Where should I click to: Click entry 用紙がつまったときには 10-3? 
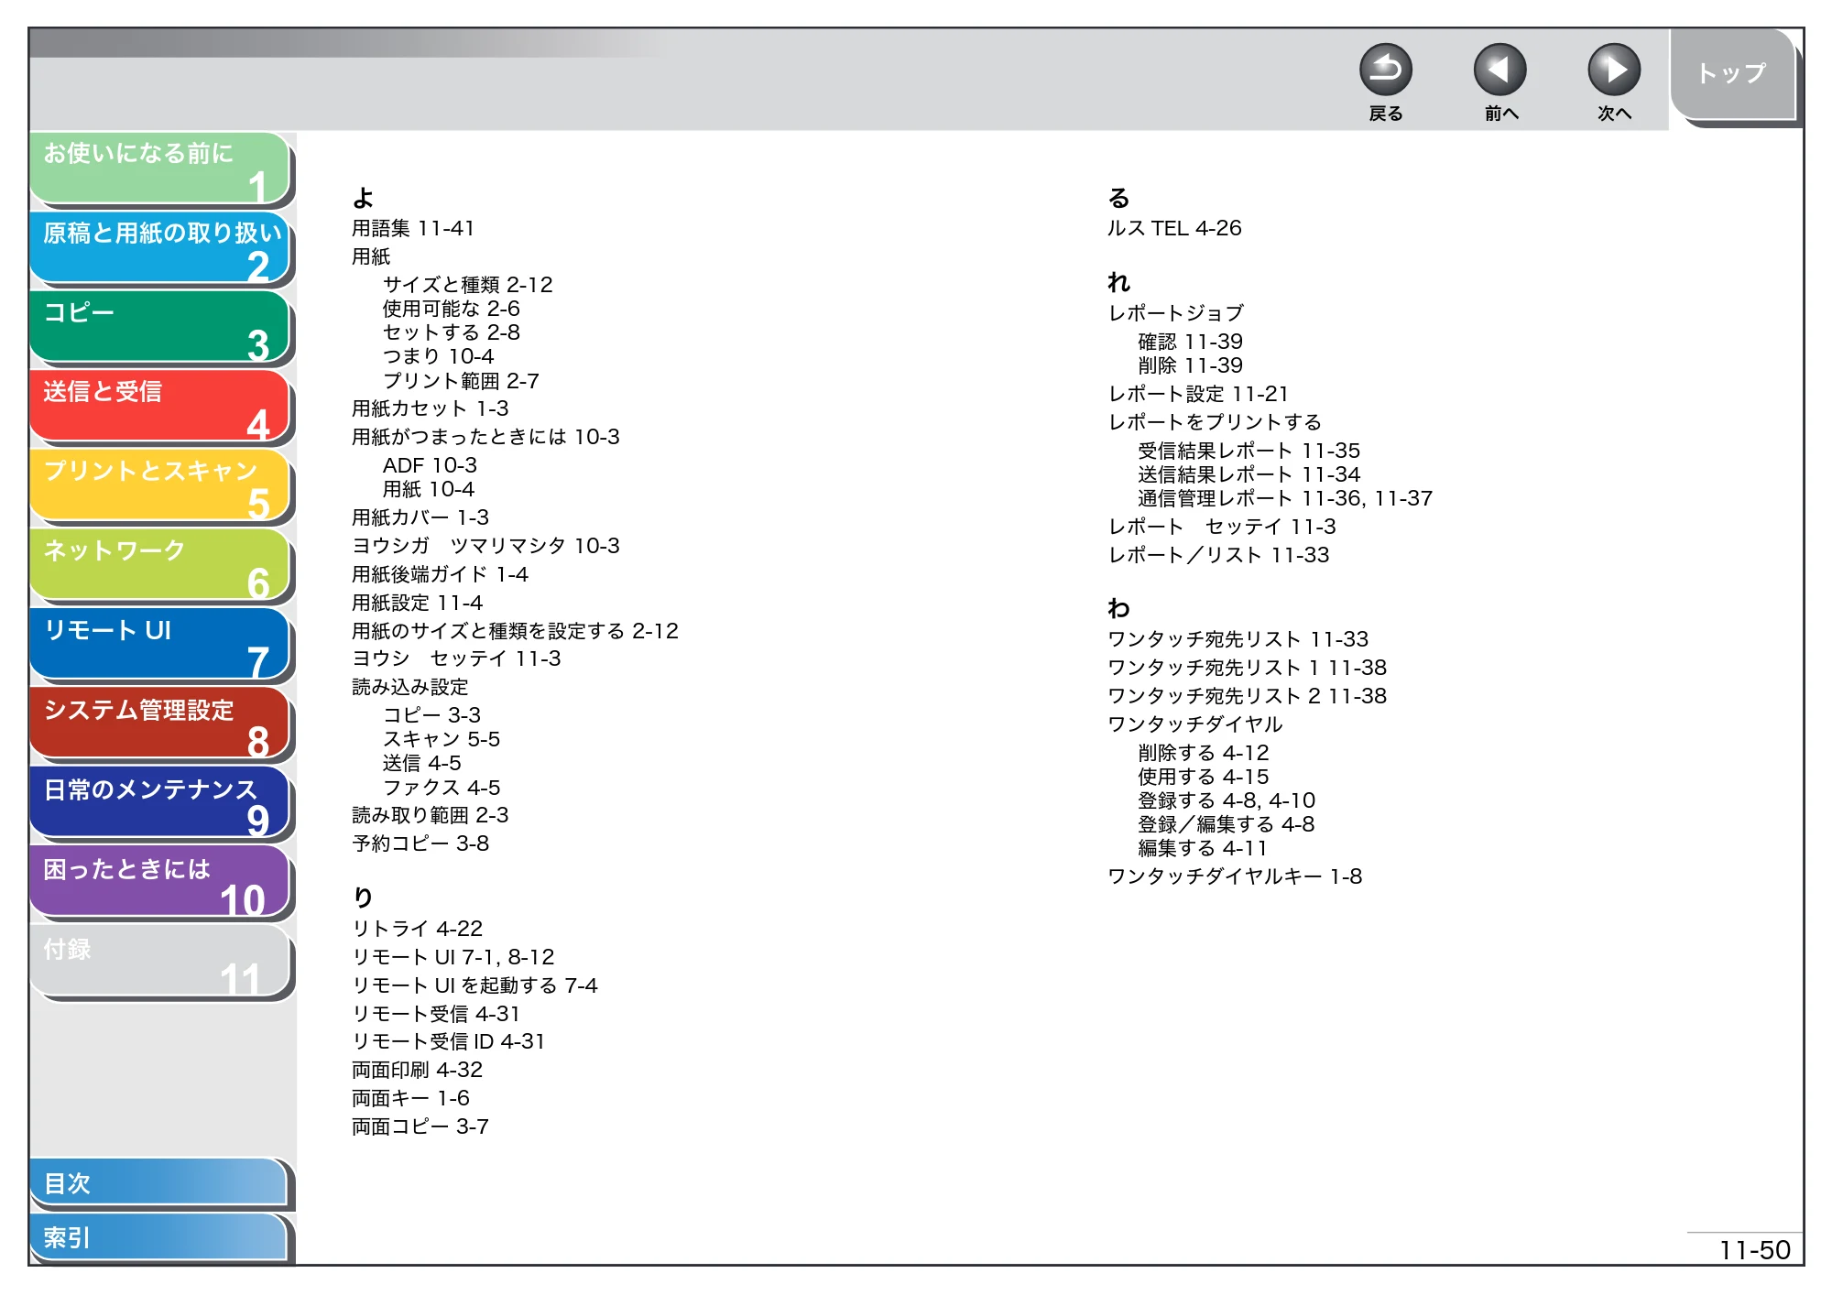pos(486,437)
